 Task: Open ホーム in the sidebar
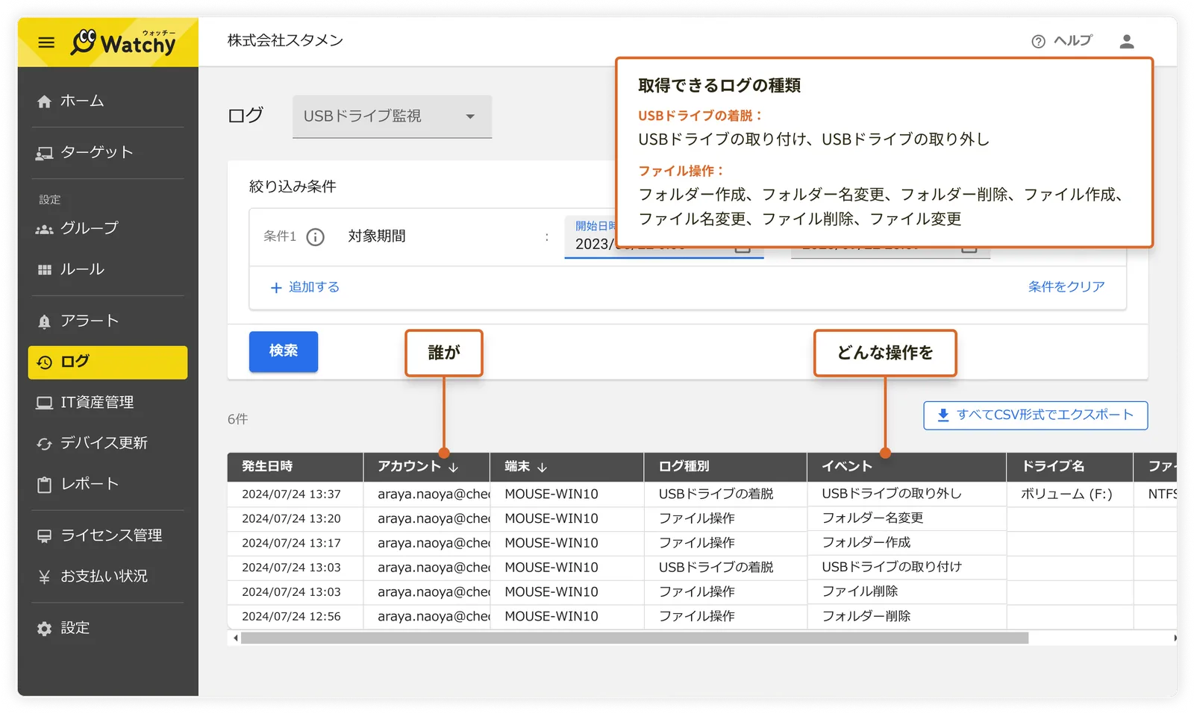tap(107, 101)
